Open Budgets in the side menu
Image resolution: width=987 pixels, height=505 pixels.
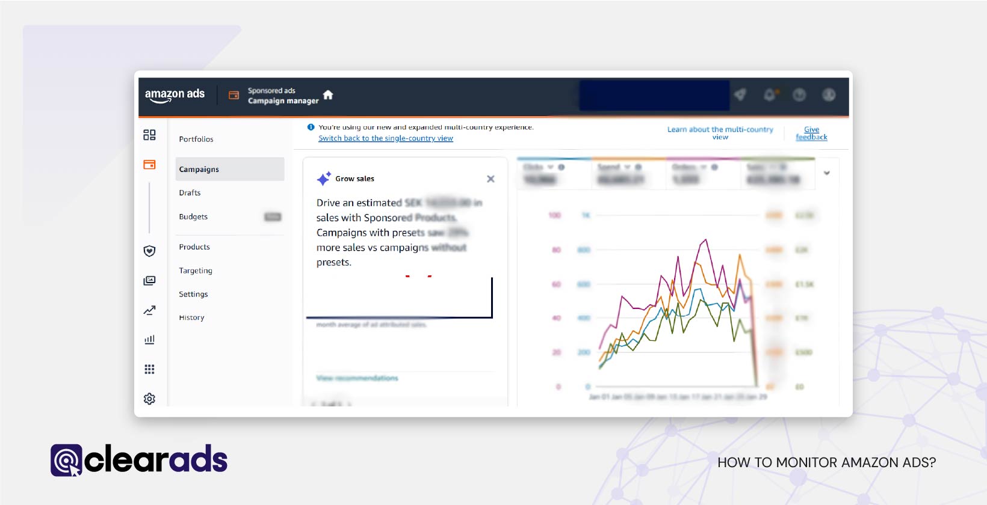pyautogui.click(x=193, y=216)
